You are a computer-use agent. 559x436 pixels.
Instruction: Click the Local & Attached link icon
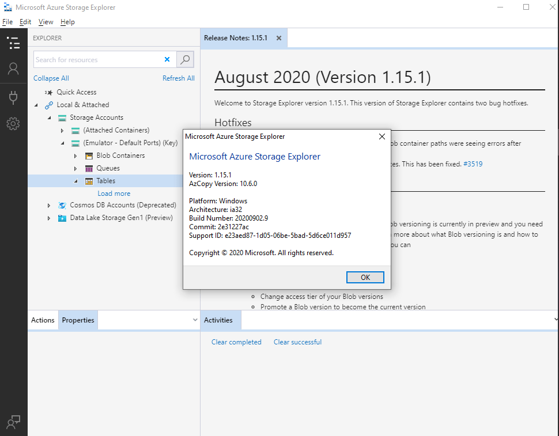pyautogui.click(x=49, y=105)
